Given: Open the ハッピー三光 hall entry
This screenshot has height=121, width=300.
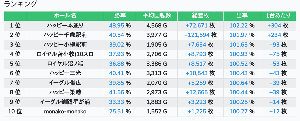Looking at the screenshot, I should click(x=65, y=73).
